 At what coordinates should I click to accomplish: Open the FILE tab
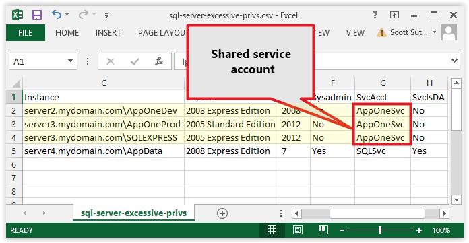[26, 32]
